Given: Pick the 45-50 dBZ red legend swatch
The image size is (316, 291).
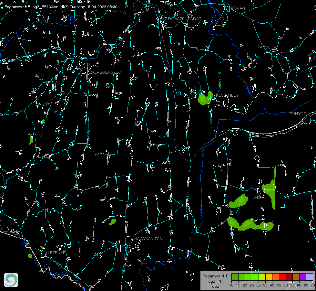Looking at the screenshot, I should point(282,277).
